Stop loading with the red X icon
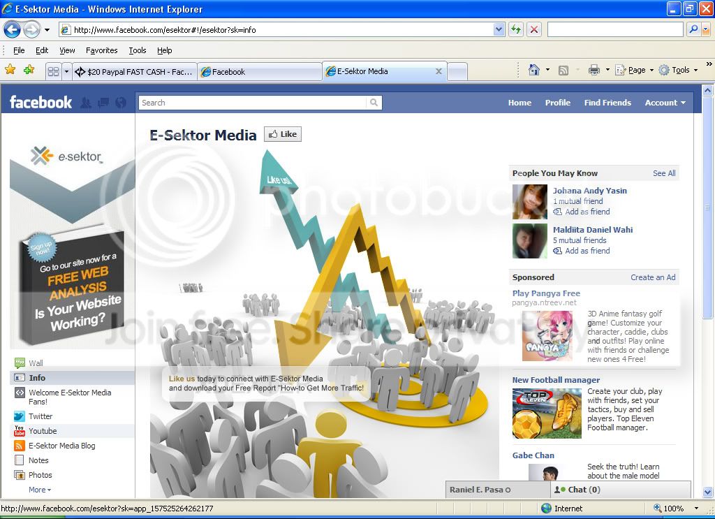Viewport: 715px width, 519px height. pyautogui.click(x=534, y=29)
